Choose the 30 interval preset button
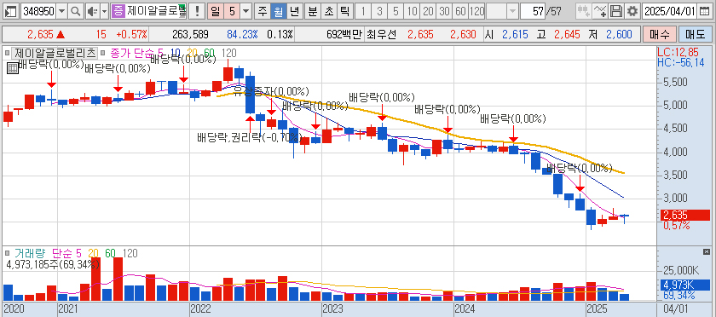This screenshot has width=716, height=317. [444, 11]
